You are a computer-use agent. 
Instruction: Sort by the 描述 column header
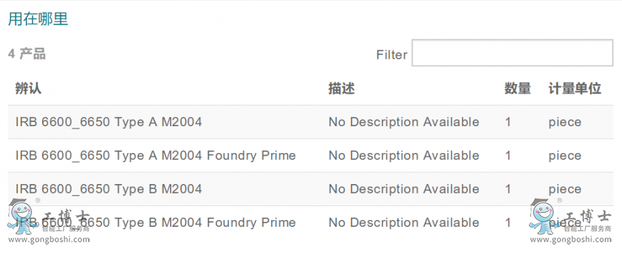(341, 88)
